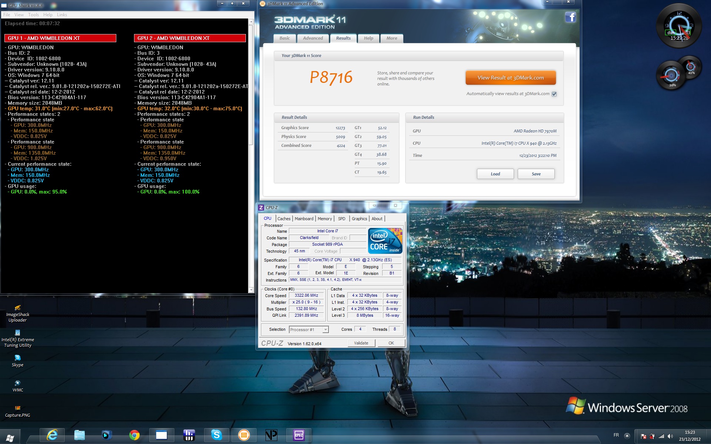Open the blue bar-chart app in taskbar
Screen dimensions: 711x444
189,435
